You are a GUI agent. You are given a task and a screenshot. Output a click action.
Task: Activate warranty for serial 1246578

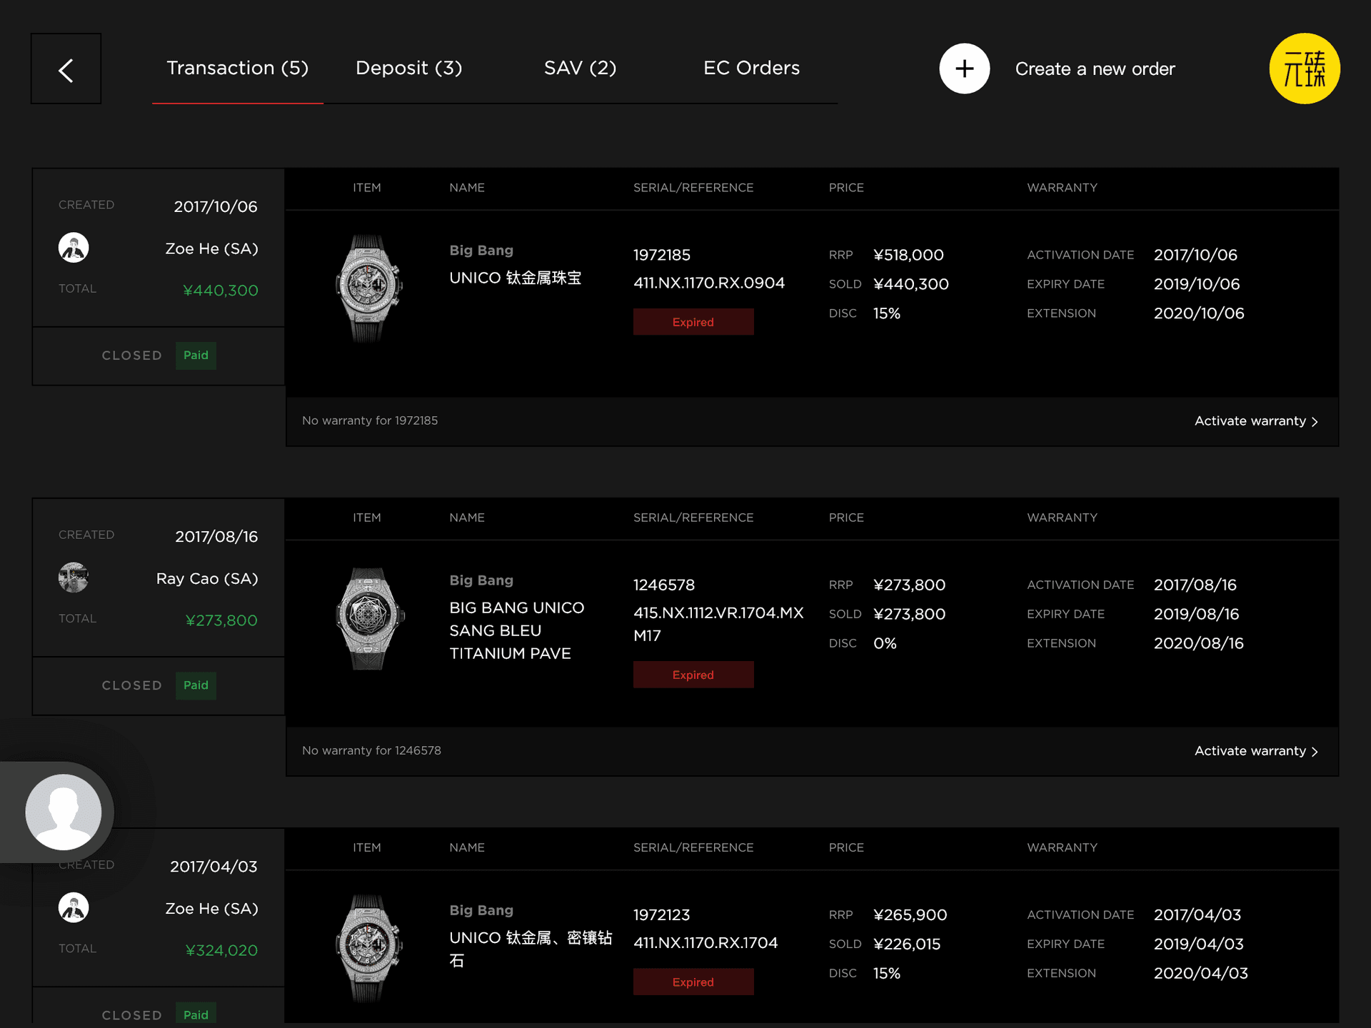point(1255,751)
